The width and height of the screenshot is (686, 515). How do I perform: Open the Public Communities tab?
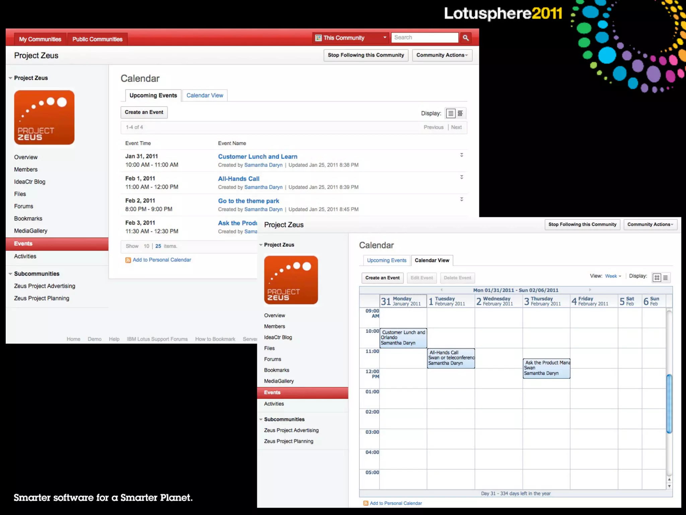click(x=97, y=39)
